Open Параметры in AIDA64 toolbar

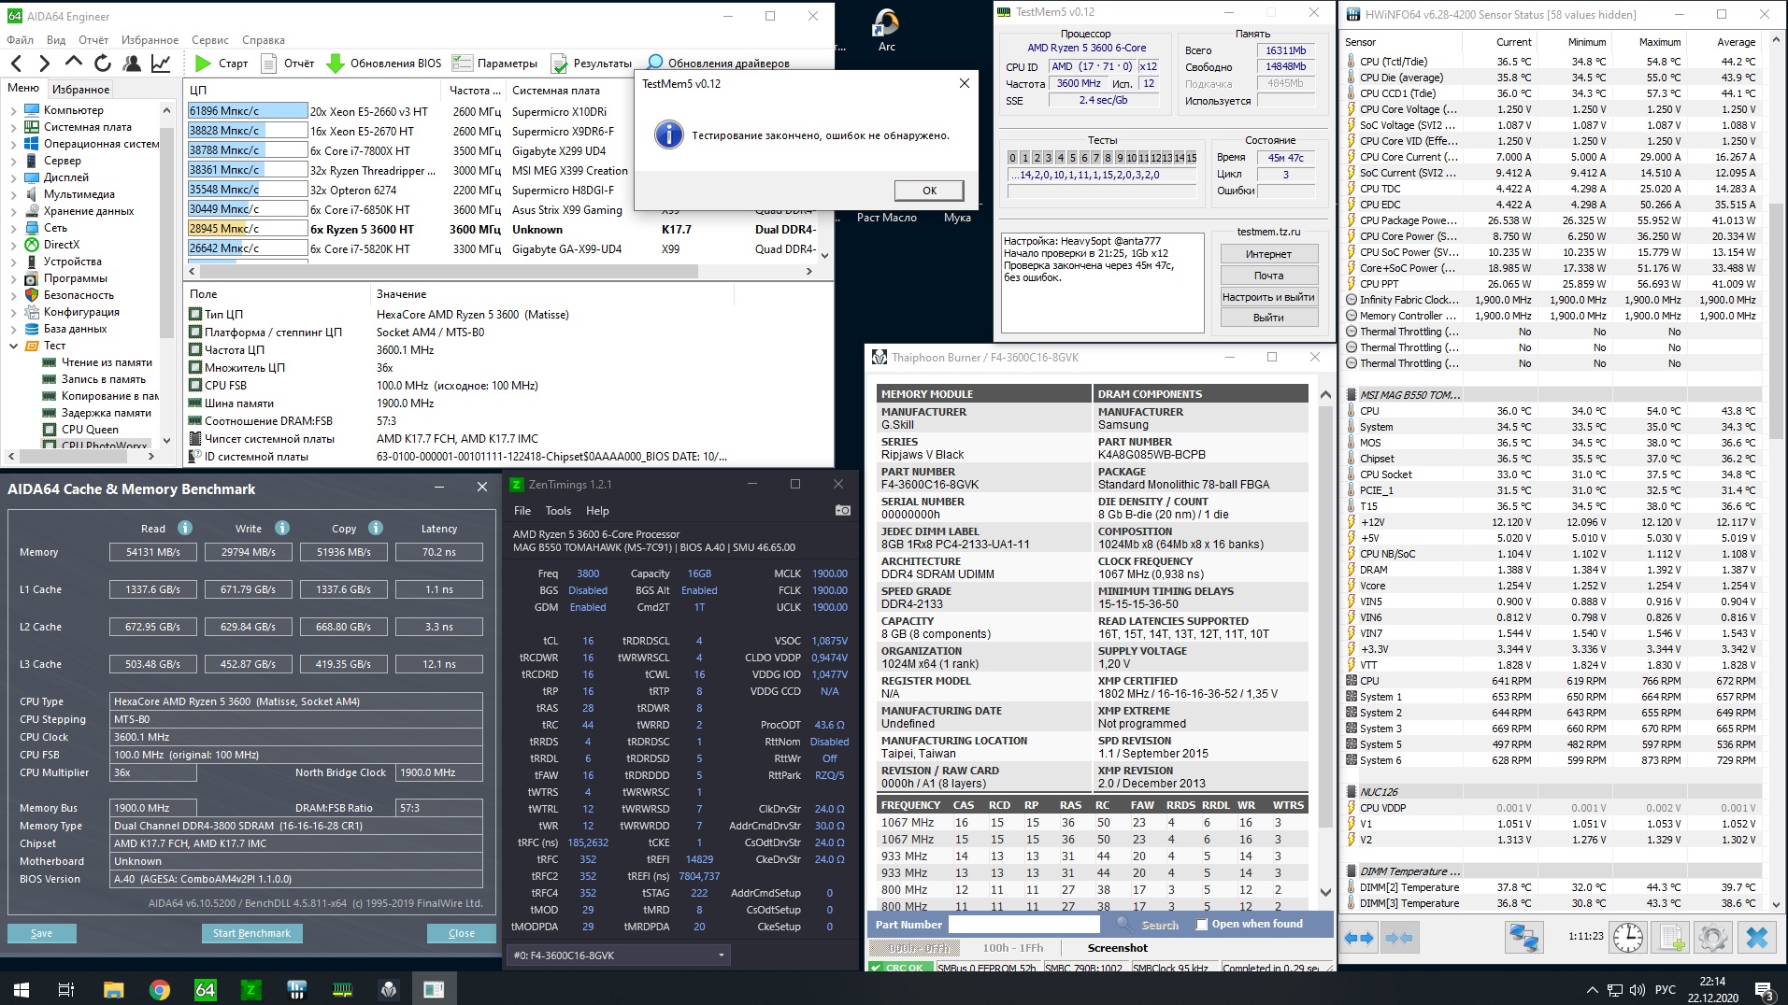click(494, 64)
